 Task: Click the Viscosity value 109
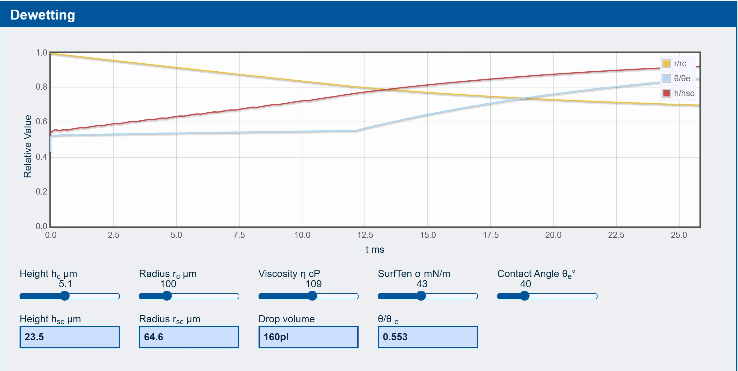(314, 284)
